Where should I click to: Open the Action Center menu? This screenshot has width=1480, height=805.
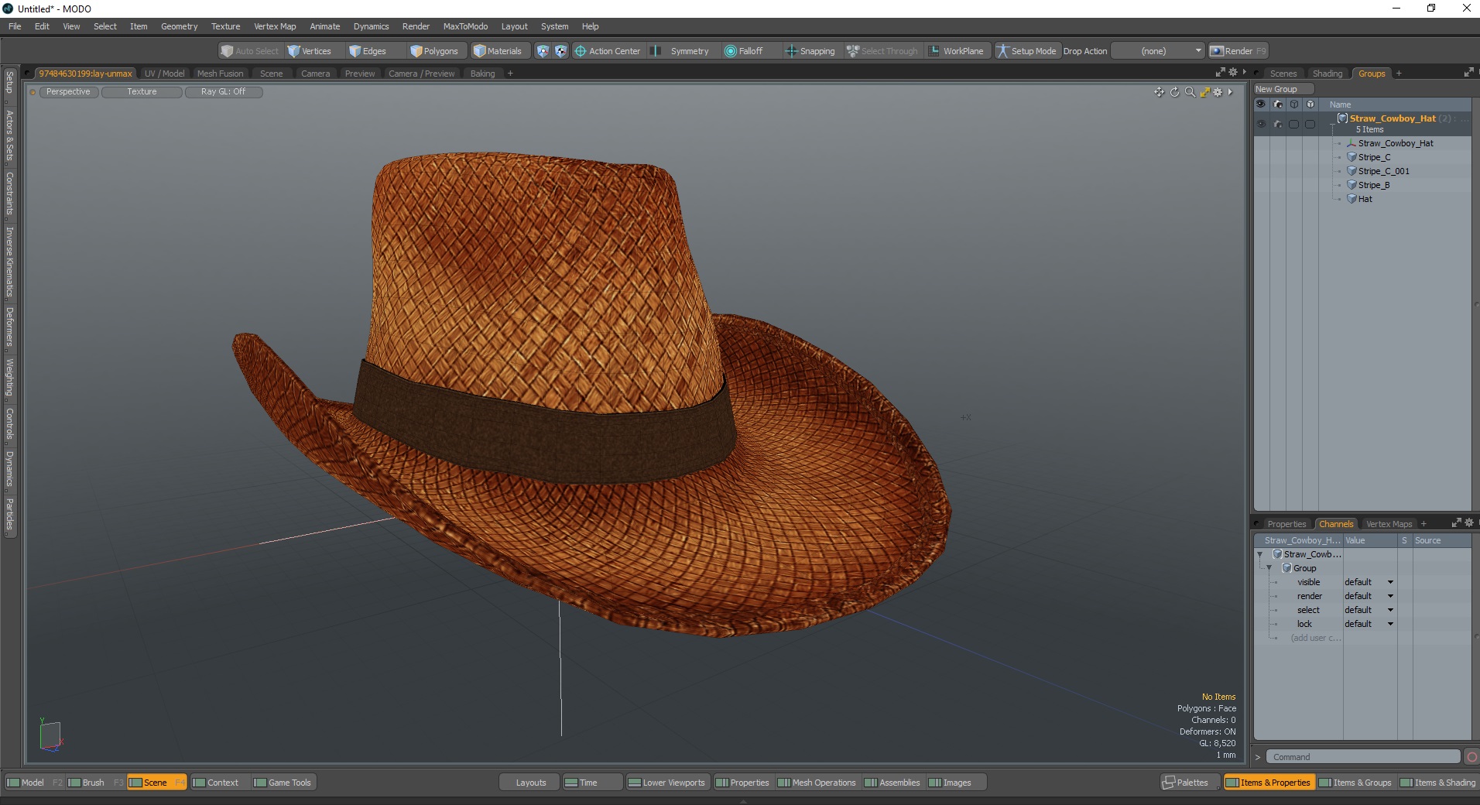pos(608,51)
